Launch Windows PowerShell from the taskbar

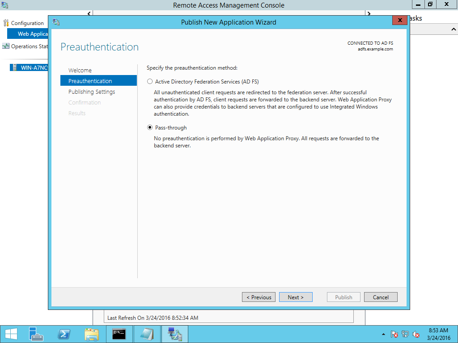coord(64,334)
